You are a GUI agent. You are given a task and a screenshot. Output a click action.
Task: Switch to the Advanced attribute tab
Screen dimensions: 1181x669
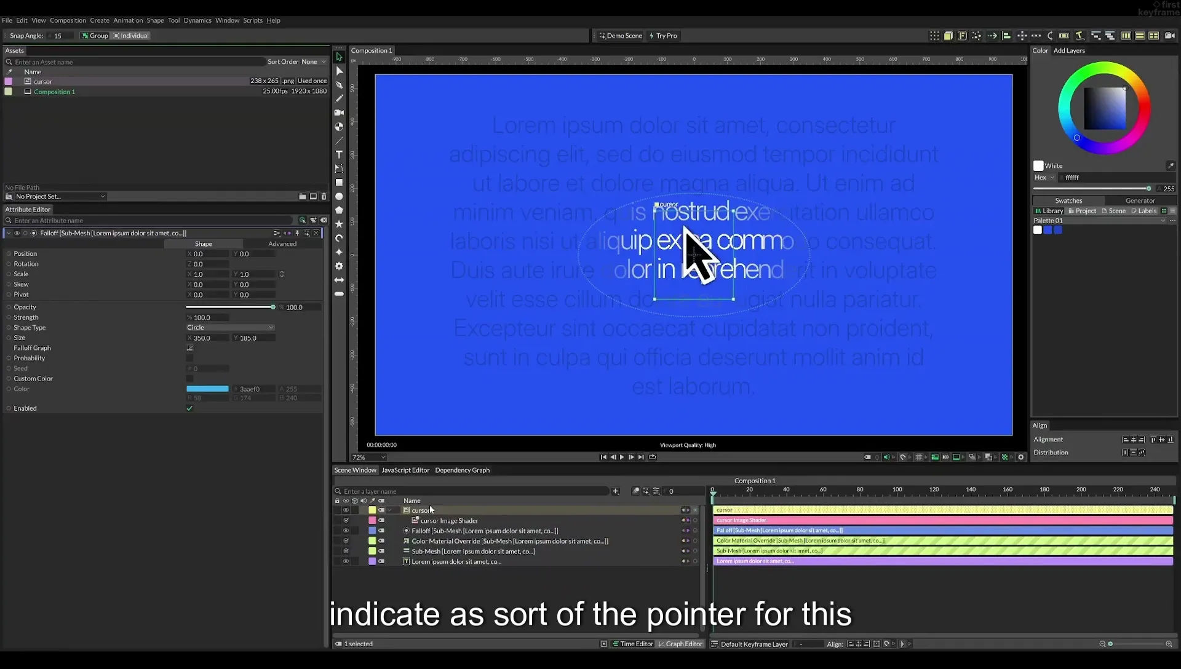pos(282,244)
